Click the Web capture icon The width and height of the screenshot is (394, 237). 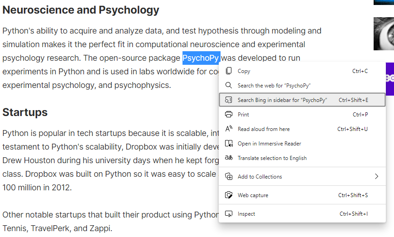tap(229, 195)
